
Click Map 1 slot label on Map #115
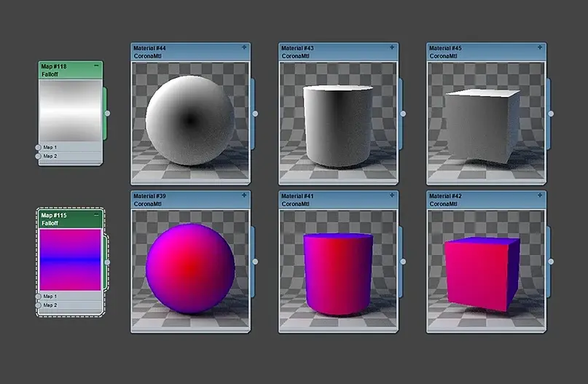pos(50,297)
